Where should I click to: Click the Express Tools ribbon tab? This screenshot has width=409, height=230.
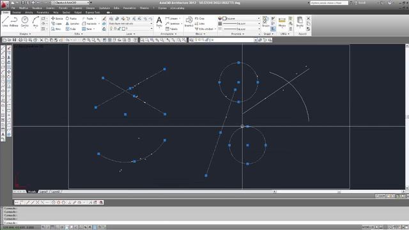coord(93,12)
